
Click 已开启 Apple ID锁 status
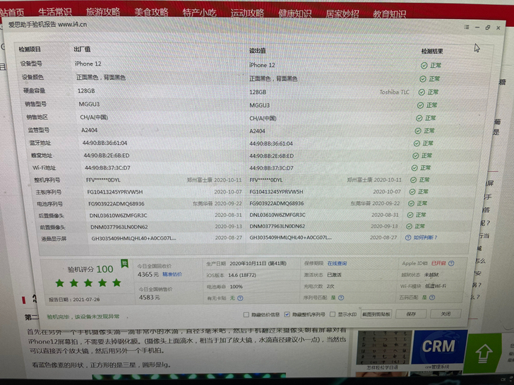pyautogui.click(x=438, y=263)
